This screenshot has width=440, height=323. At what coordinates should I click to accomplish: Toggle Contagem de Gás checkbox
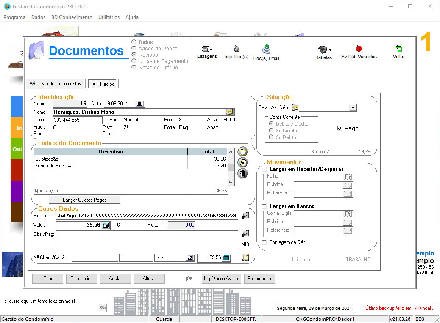pyautogui.click(x=264, y=242)
